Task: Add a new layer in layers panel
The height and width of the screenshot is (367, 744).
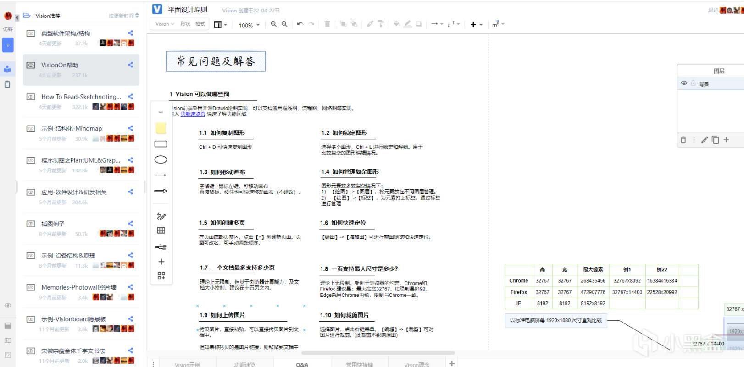Action: [x=726, y=140]
